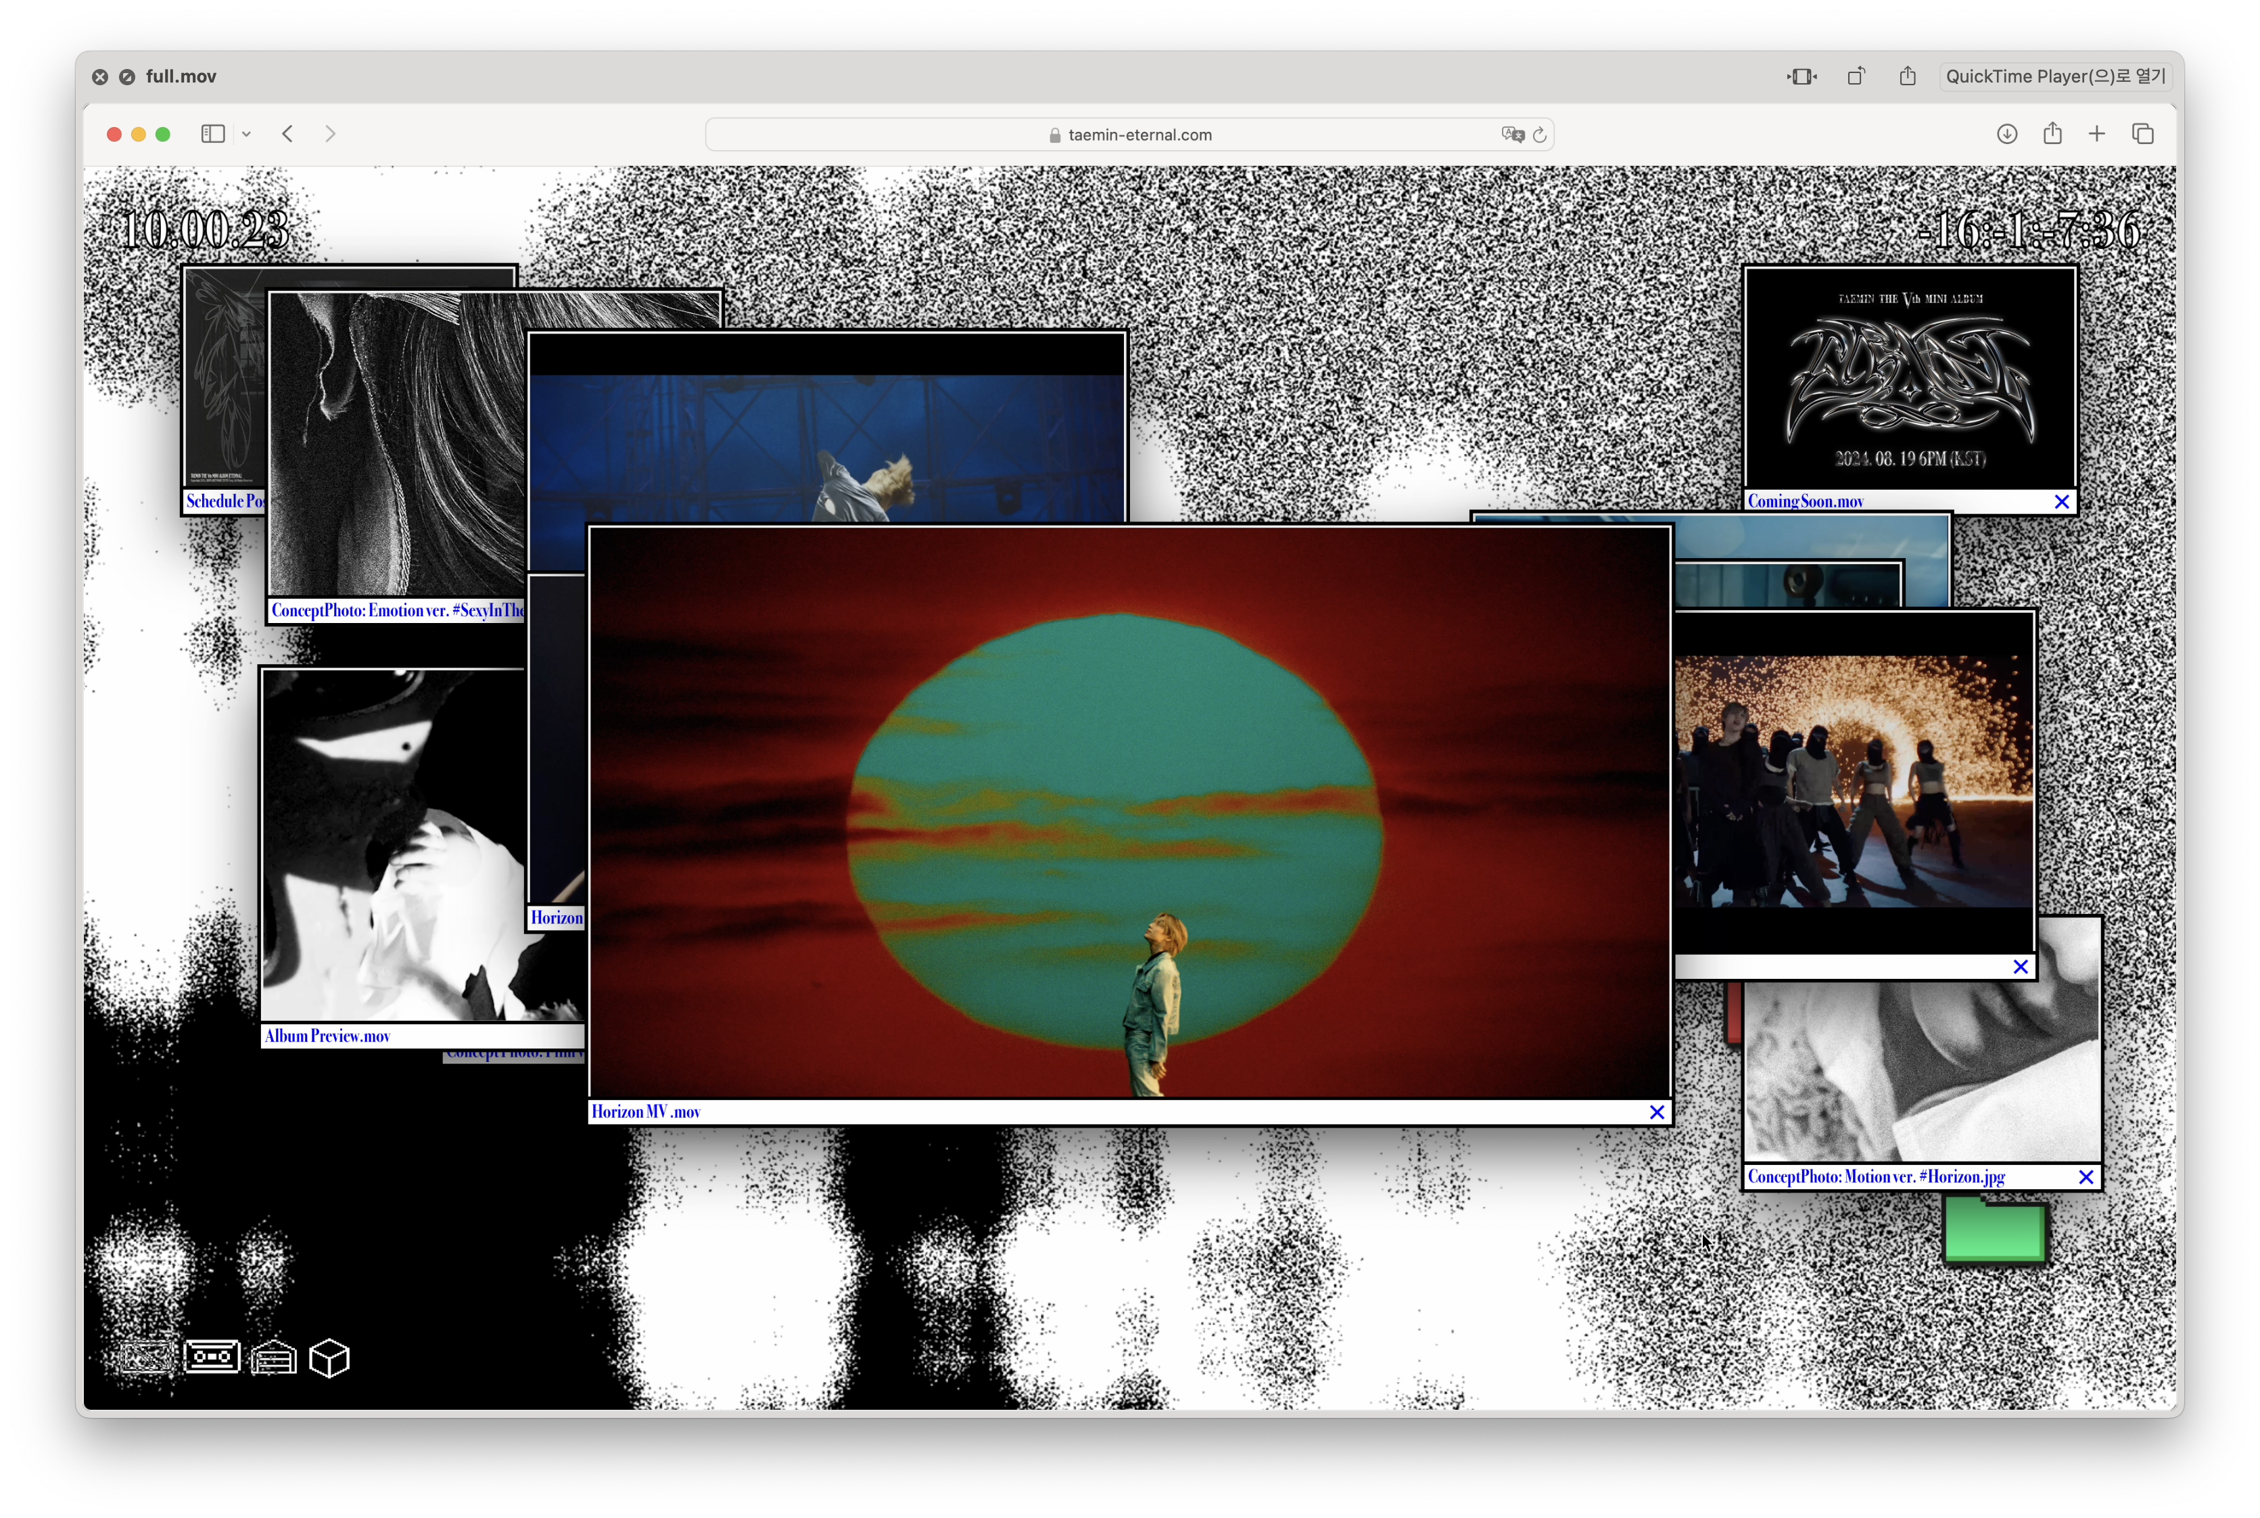The height and width of the screenshot is (1518, 2260).
Task: Close the Horizon MV.mov window
Action: coord(1657,1112)
